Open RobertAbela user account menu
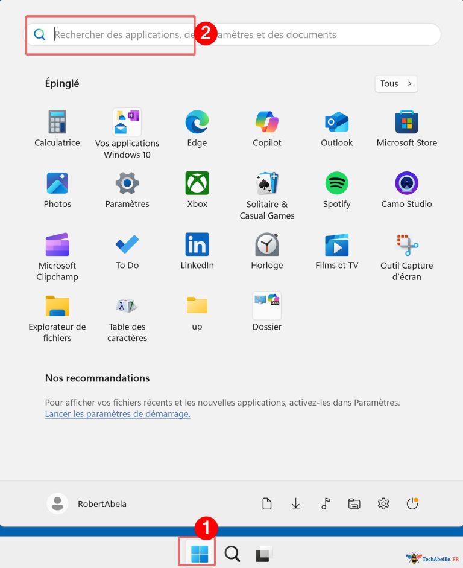Viewport: 463px width, 568px height. (87, 503)
